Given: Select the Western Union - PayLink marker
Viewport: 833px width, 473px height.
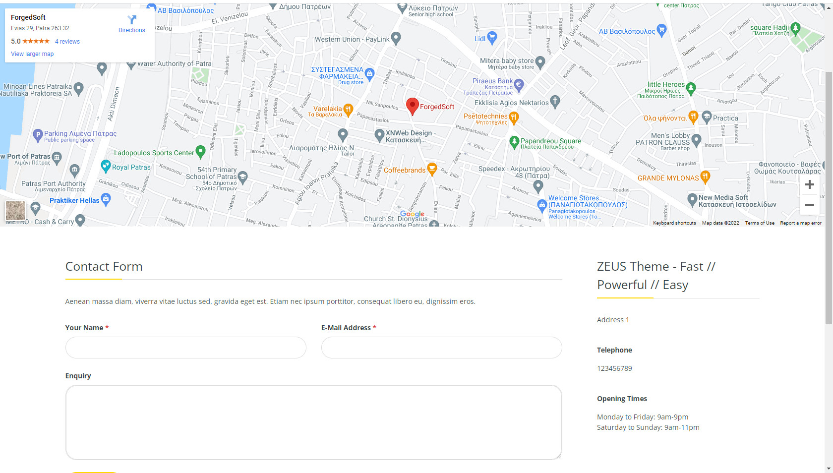Looking at the screenshot, I should click(396, 38).
